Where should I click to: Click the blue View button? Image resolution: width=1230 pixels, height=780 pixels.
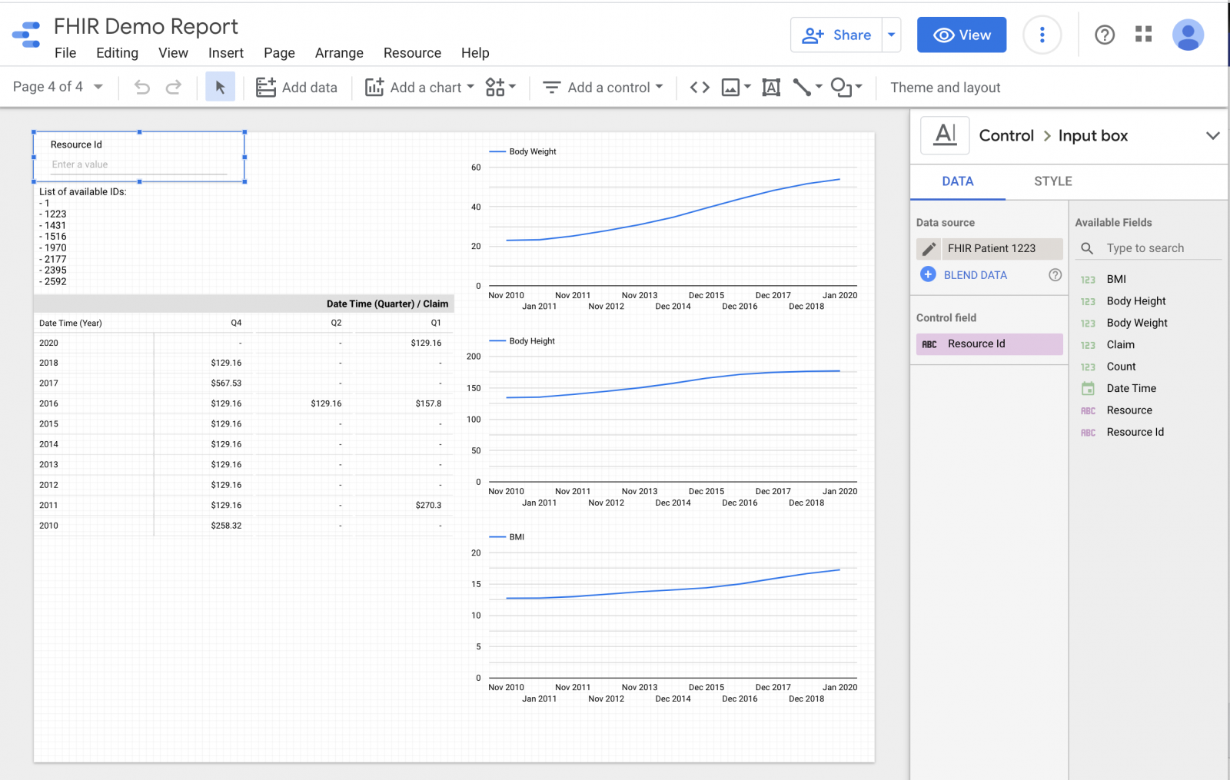click(961, 35)
